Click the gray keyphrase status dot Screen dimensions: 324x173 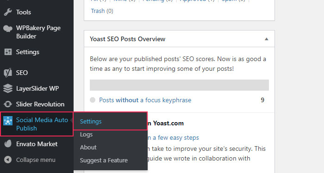[93, 100]
